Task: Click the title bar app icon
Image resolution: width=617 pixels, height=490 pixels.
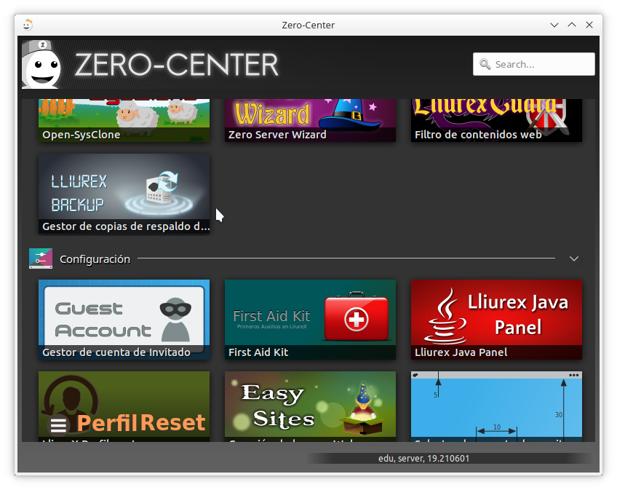Action: (x=27, y=25)
